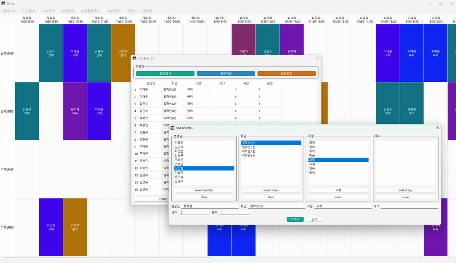Open the 수업제약 menu

[68, 11]
